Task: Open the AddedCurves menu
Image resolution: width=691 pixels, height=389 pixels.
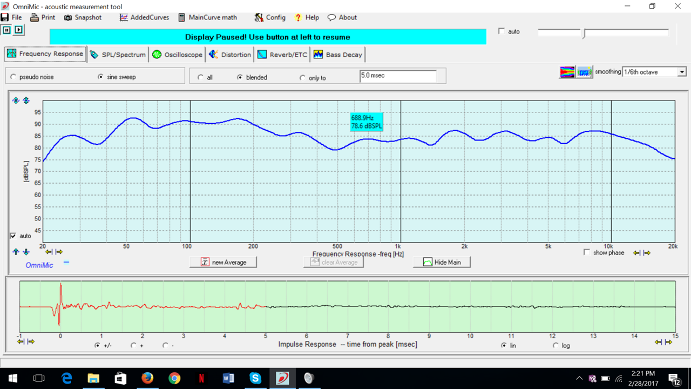Action: point(144,17)
